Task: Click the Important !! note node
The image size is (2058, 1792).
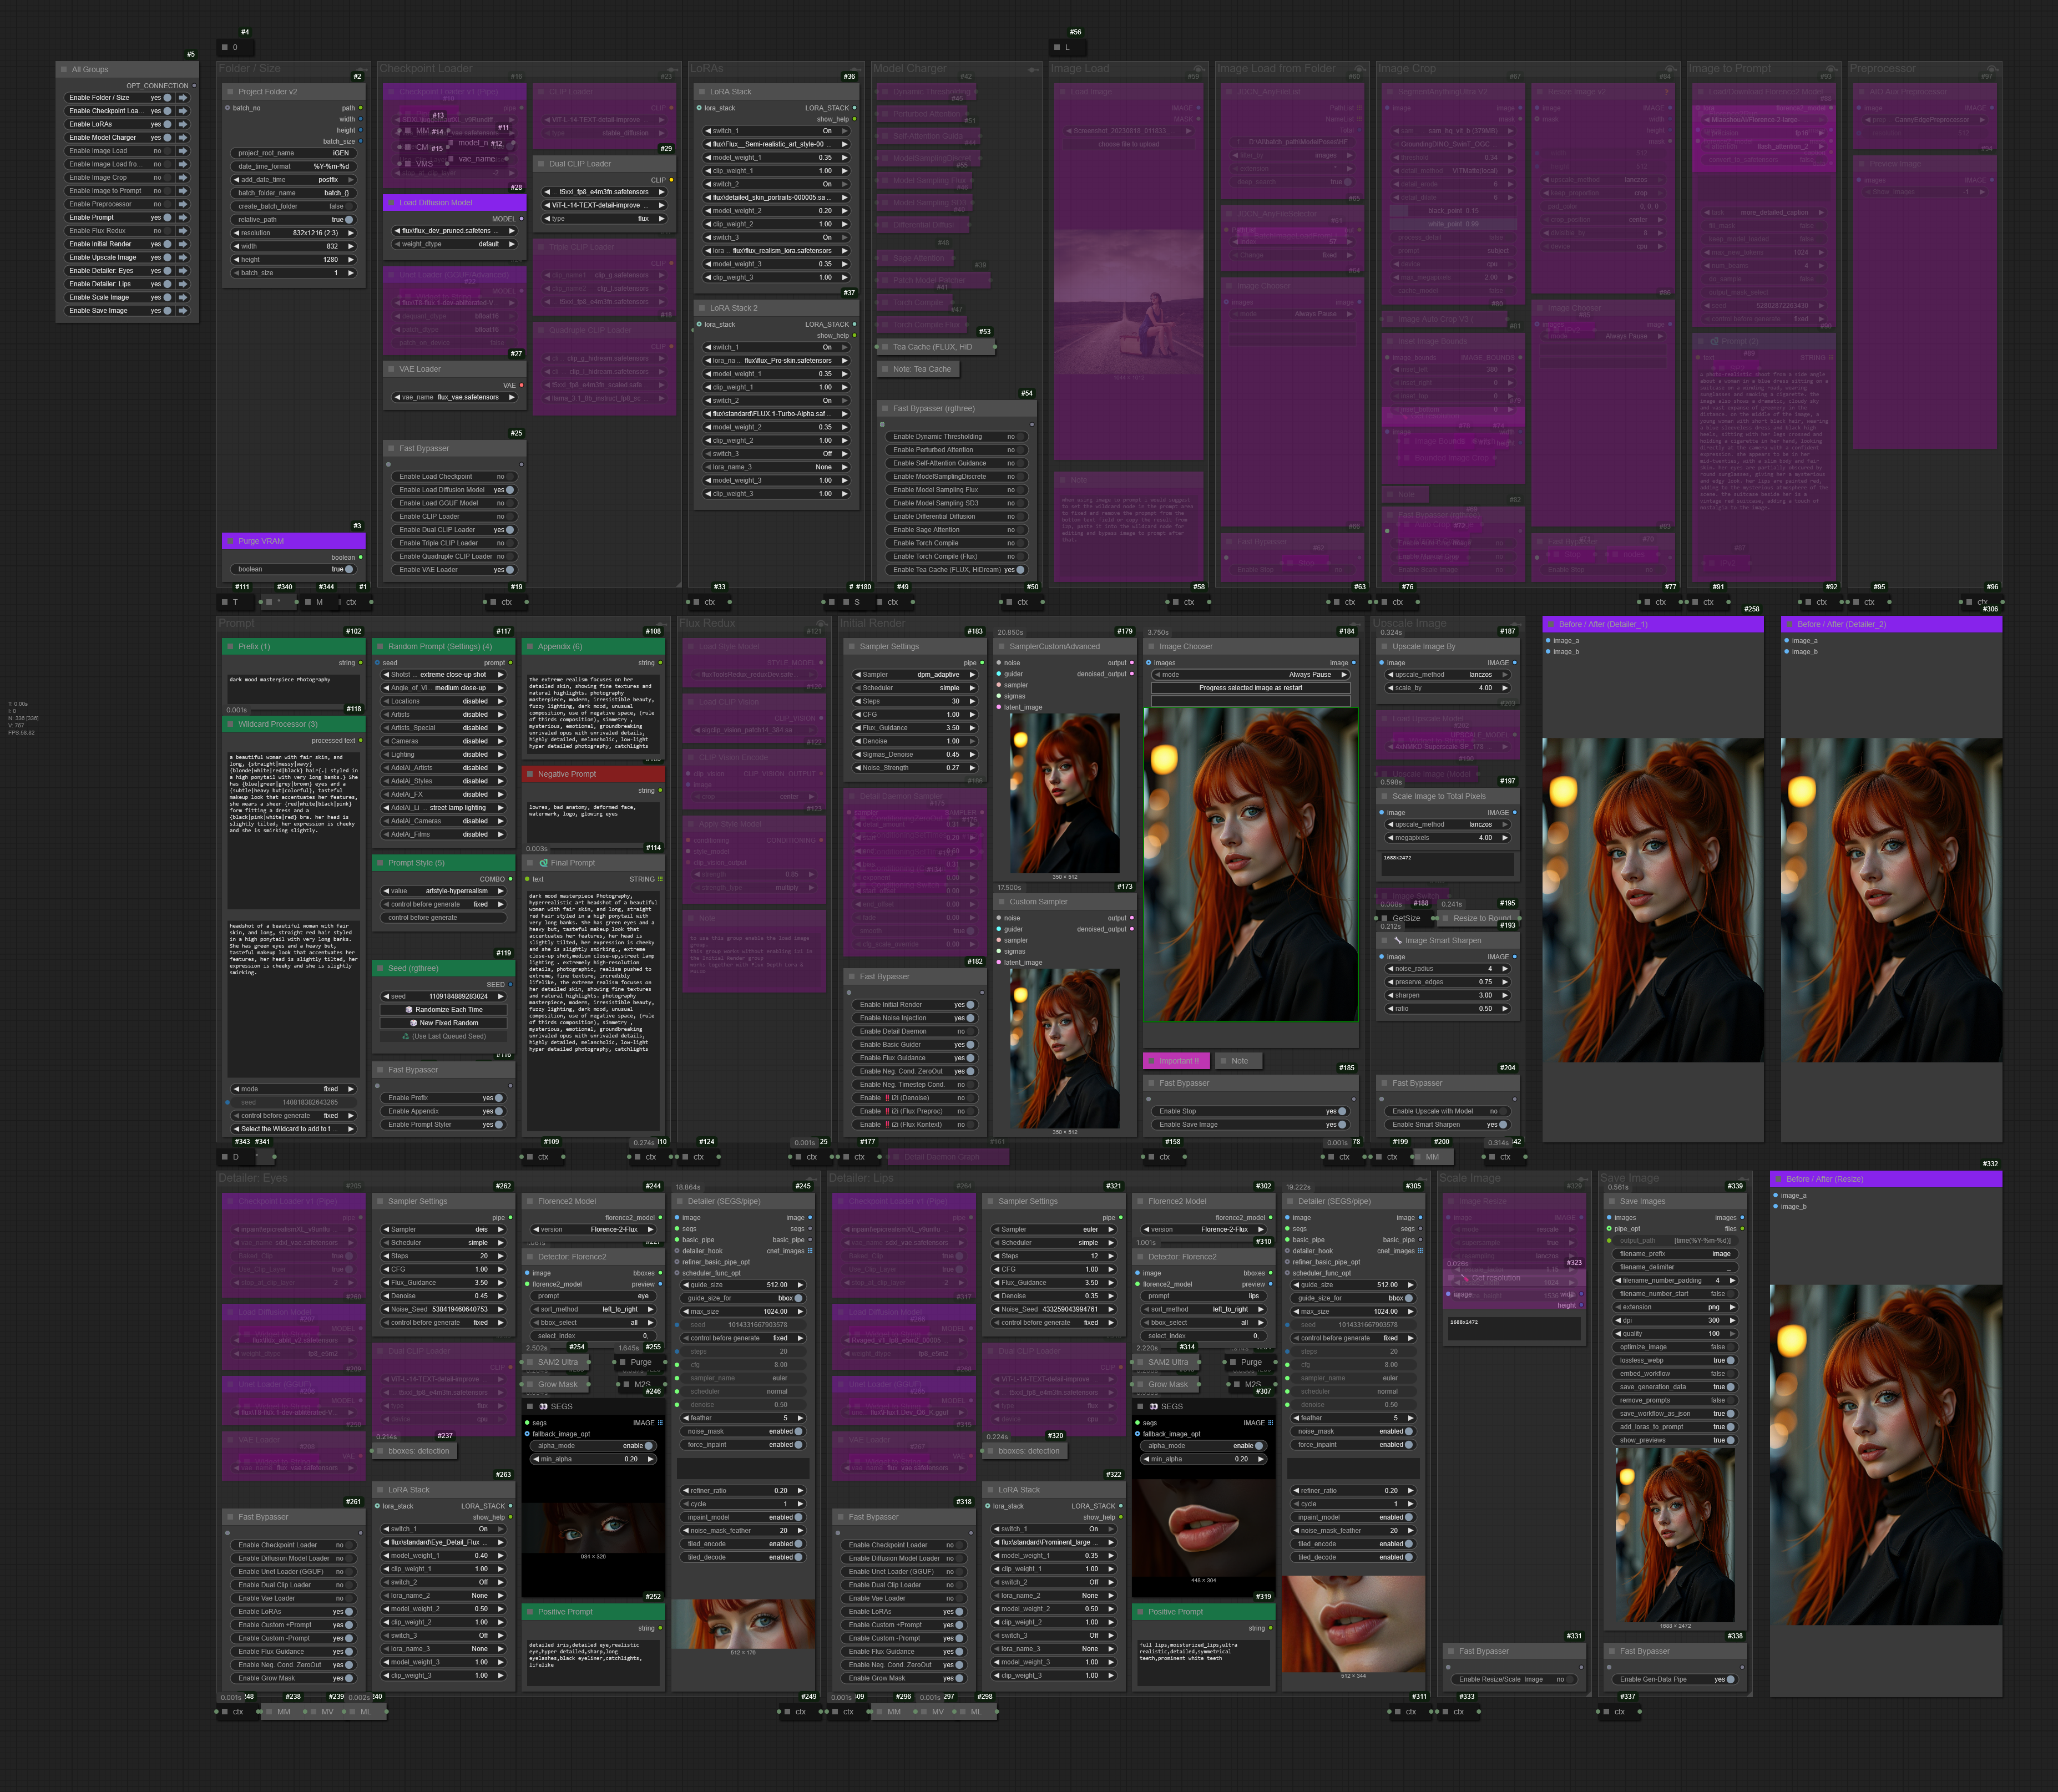Action: click(1177, 1061)
